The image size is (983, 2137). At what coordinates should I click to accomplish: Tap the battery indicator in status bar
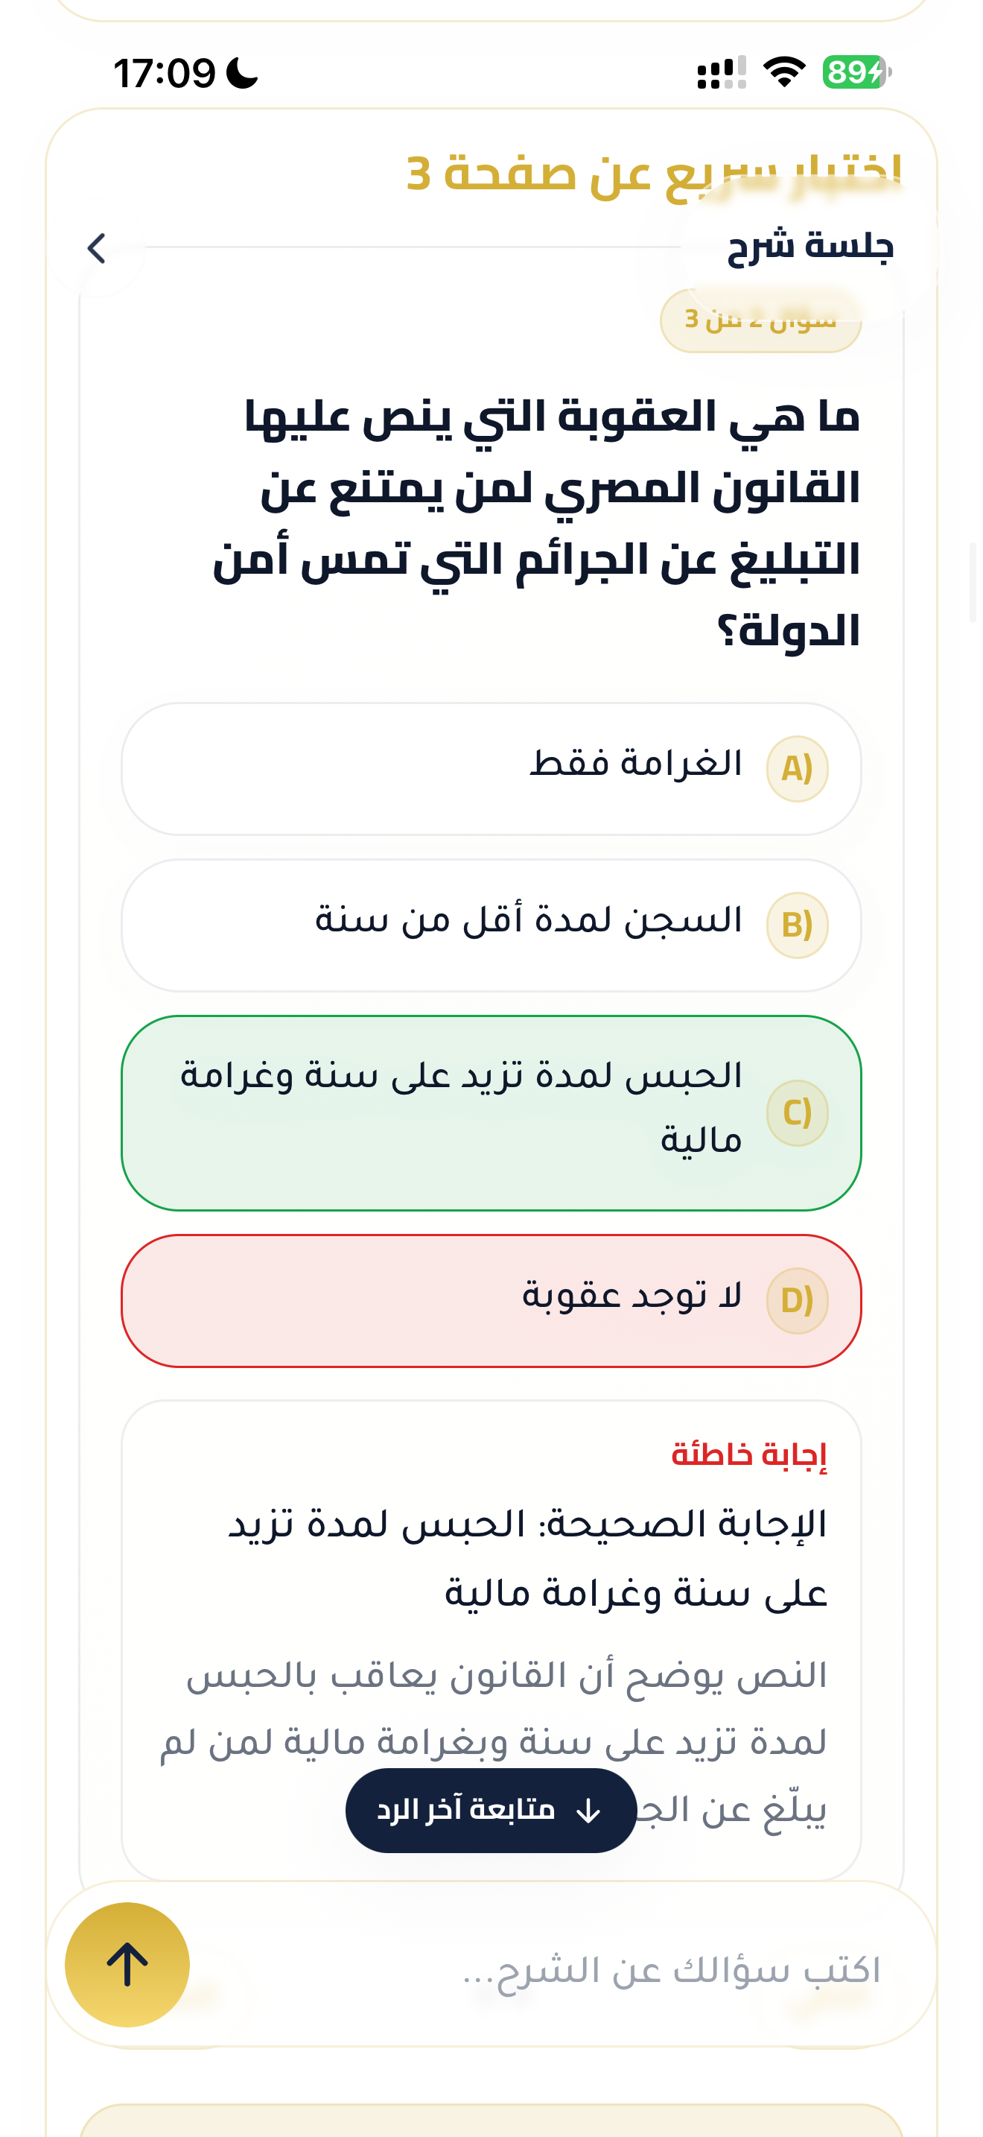pos(856,72)
